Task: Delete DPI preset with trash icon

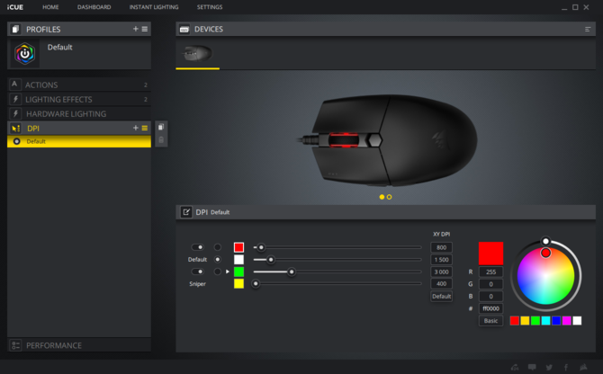Action: coord(161,139)
